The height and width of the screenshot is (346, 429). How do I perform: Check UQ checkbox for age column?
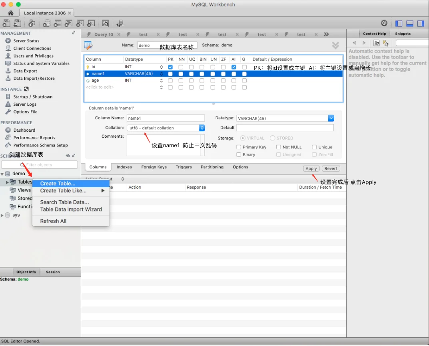point(191,81)
